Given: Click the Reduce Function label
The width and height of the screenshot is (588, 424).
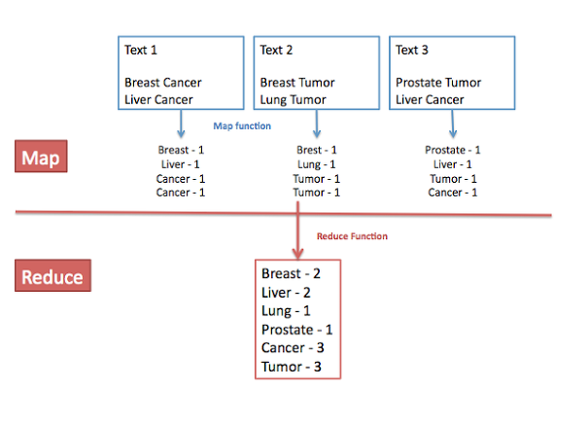Looking at the screenshot, I should (352, 236).
